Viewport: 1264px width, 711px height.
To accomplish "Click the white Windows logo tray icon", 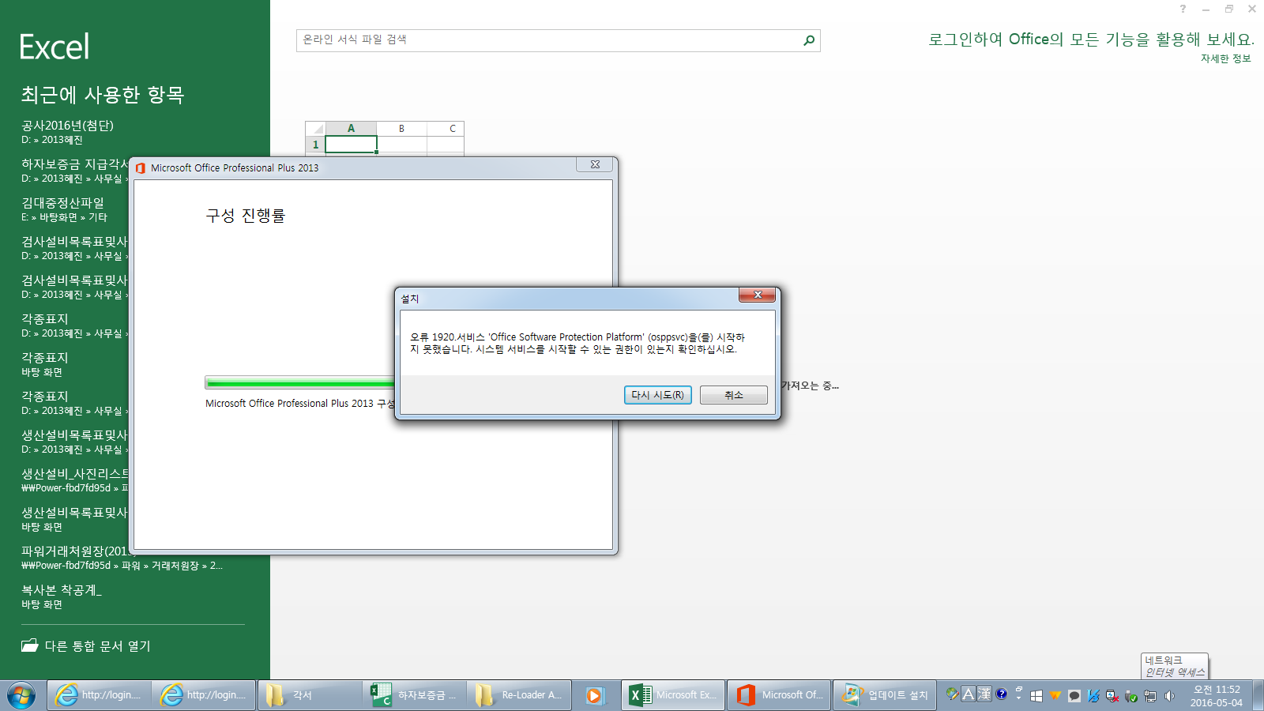I will pos(1036,696).
